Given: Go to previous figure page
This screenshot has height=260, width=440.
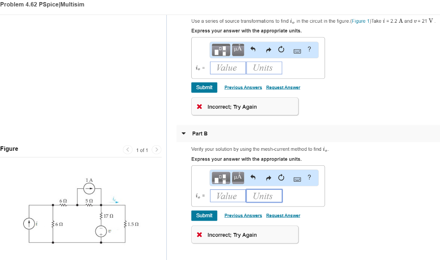Looking at the screenshot, I should click(x=127, y=150).
